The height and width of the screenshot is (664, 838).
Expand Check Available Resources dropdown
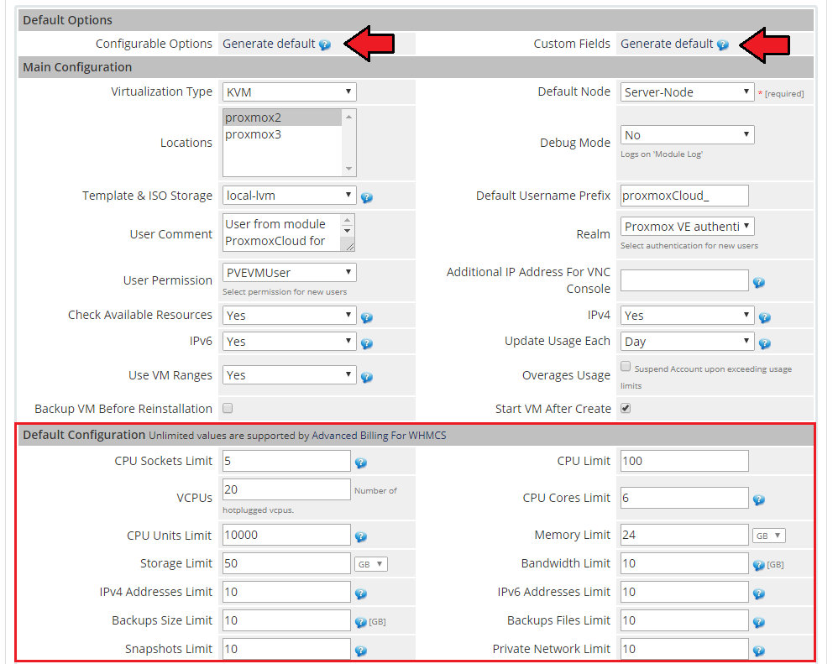pyautogui.click(x=289, y=315)
